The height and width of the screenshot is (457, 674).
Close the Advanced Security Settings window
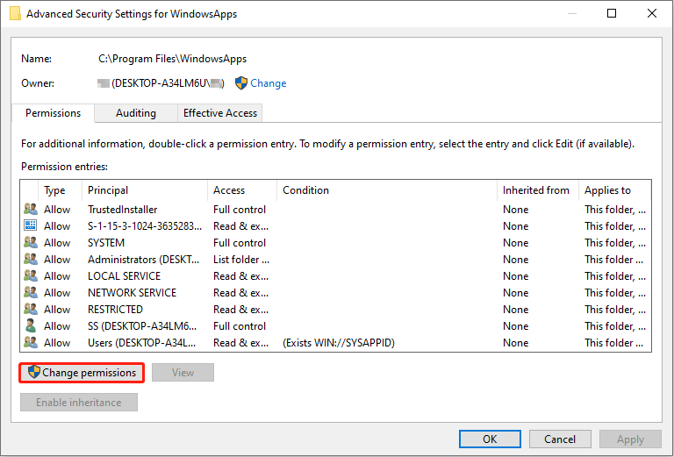point(652,13)
